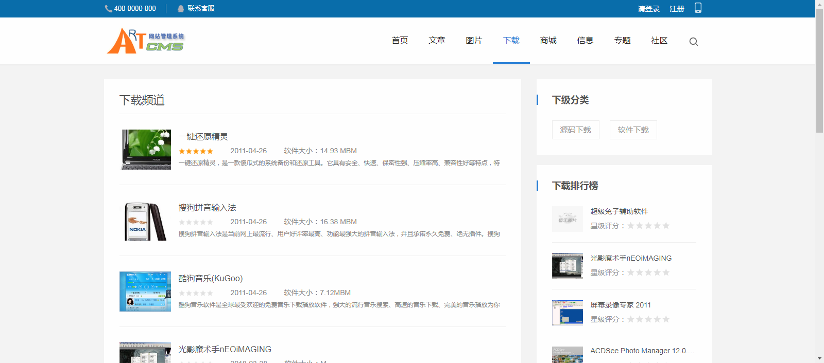This screenshot has width=824, height=363.
Task: Open 光影魔术手nEOiMAGING in the ranking list
Action: (631, 258)
